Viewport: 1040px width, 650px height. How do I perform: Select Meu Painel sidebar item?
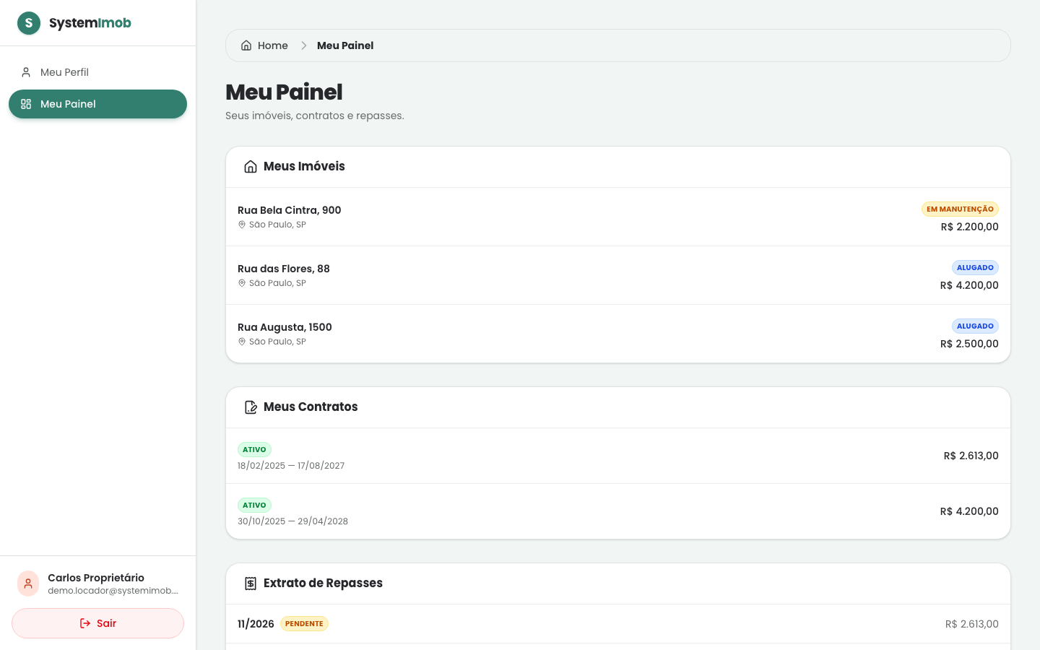point(97,104)
